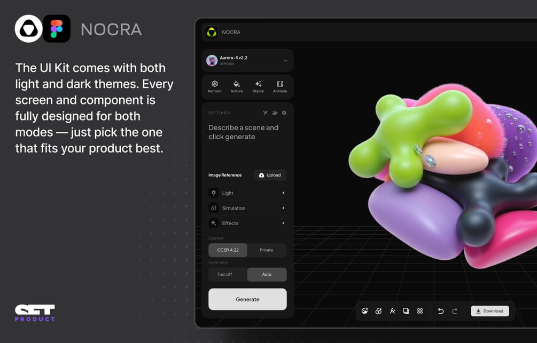The image size is (537, 343).
Task: Click the 'SETTINGS' panel heading
Action: pos(219,113)
